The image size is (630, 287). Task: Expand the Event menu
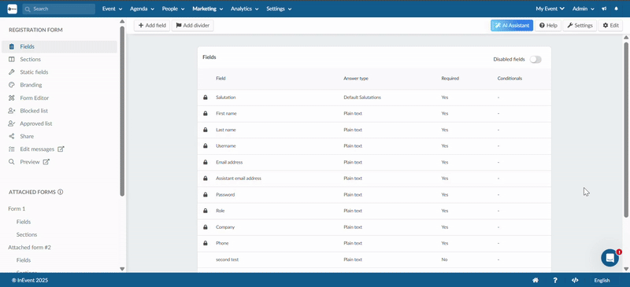tap(111, 9)
